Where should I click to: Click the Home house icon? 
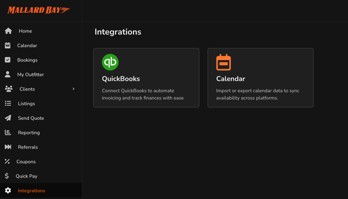click(9, 31)
